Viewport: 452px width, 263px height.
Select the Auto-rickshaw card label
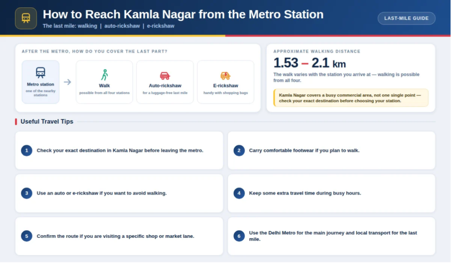(x=165, y=86)
